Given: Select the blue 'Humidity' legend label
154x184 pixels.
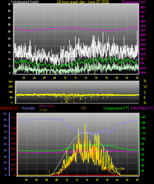Looking at the screenshot, I should tap(28, 108).
